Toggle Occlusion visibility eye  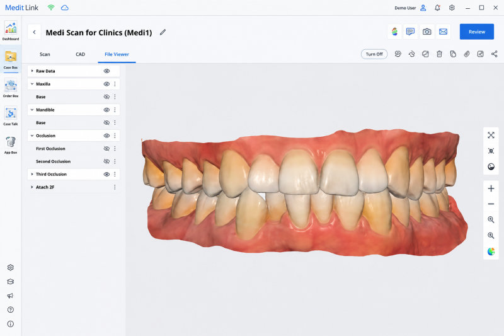click(106, 136)
